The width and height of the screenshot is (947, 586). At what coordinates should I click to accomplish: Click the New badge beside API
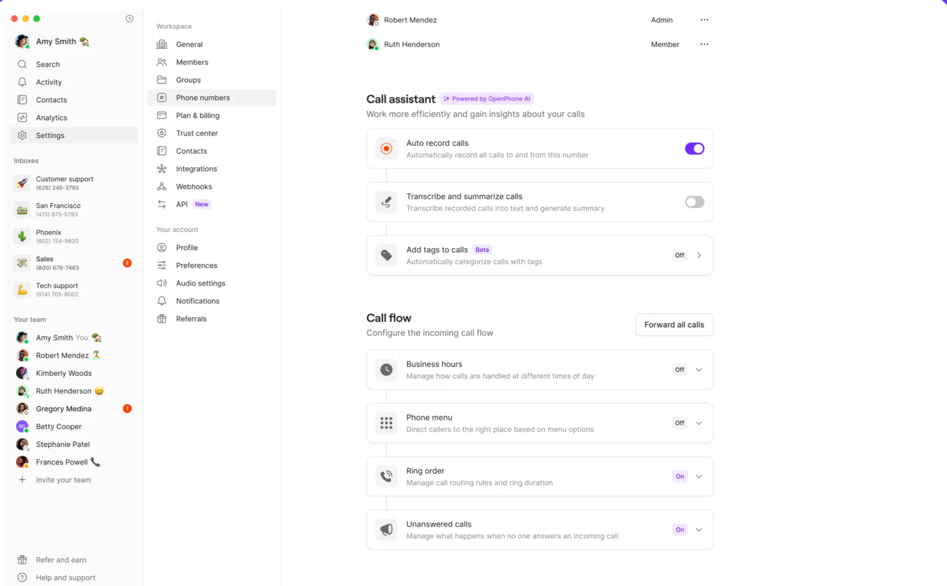click(202, 204)
